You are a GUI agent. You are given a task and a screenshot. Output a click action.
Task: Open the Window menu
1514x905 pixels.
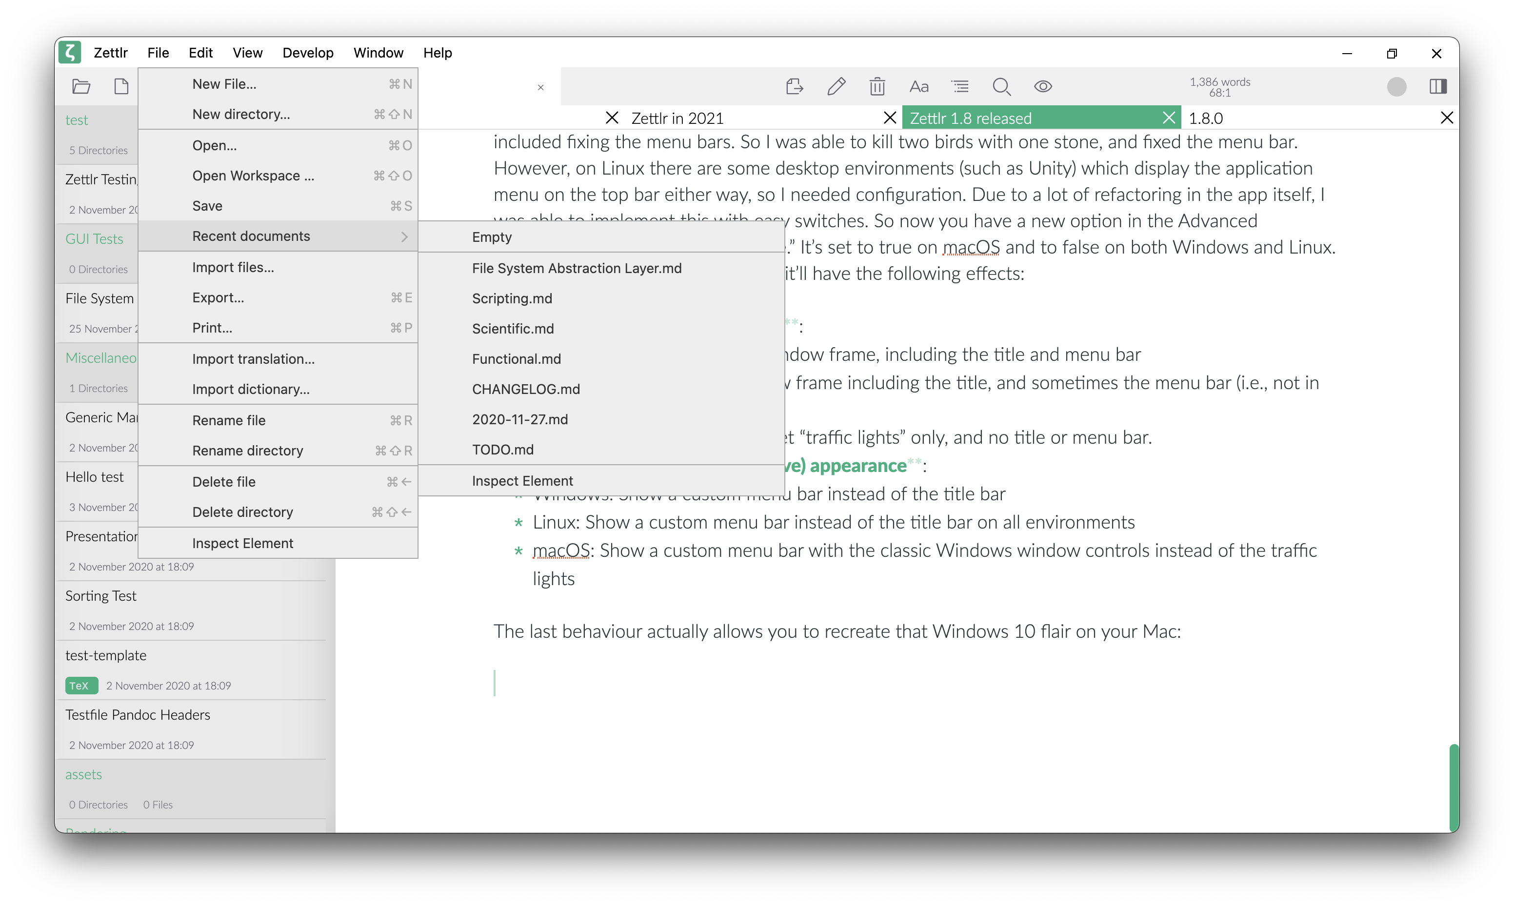(378, 53)
